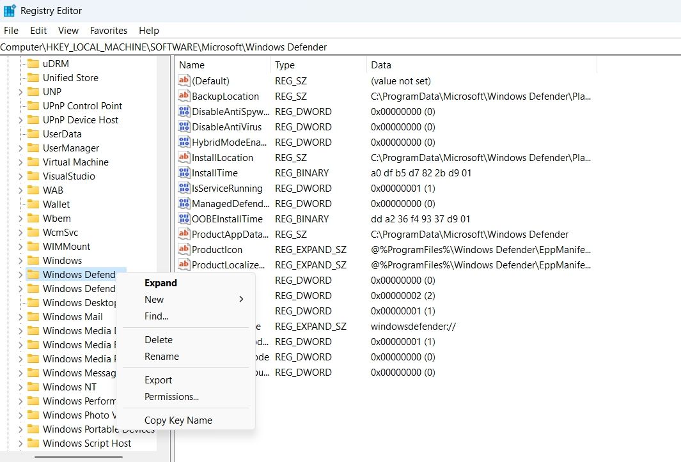
Task: Open the Favorites menu
Action: point(109,31)
